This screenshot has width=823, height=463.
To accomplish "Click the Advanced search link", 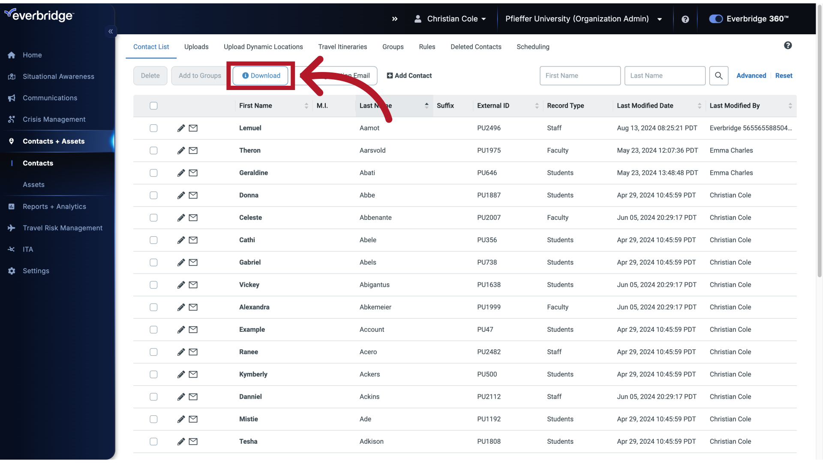I will (751, 75).
